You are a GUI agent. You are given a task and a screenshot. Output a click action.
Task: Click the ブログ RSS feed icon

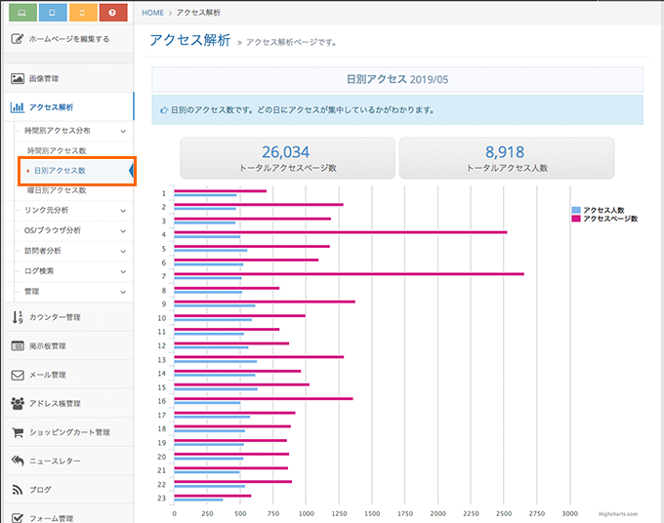[18, 490]
